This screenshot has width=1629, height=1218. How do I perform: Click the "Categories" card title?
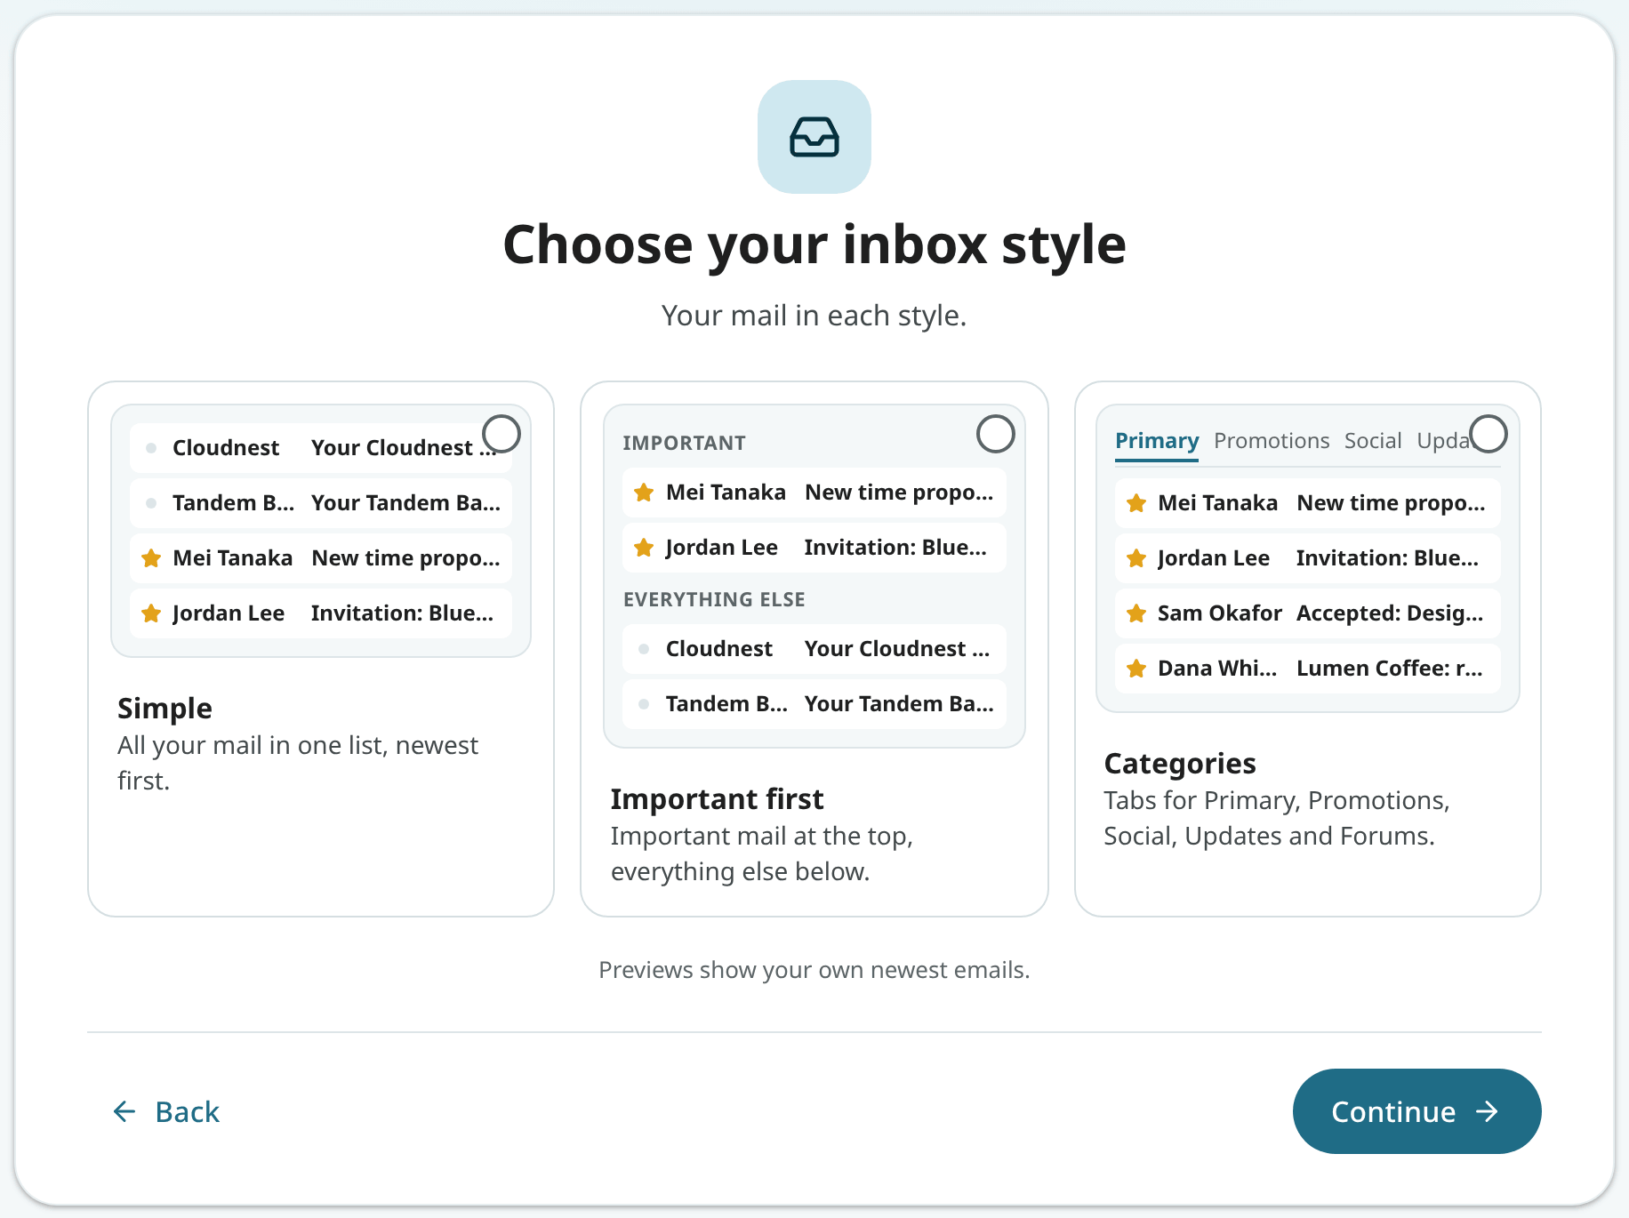click(x=1179, y=764)
